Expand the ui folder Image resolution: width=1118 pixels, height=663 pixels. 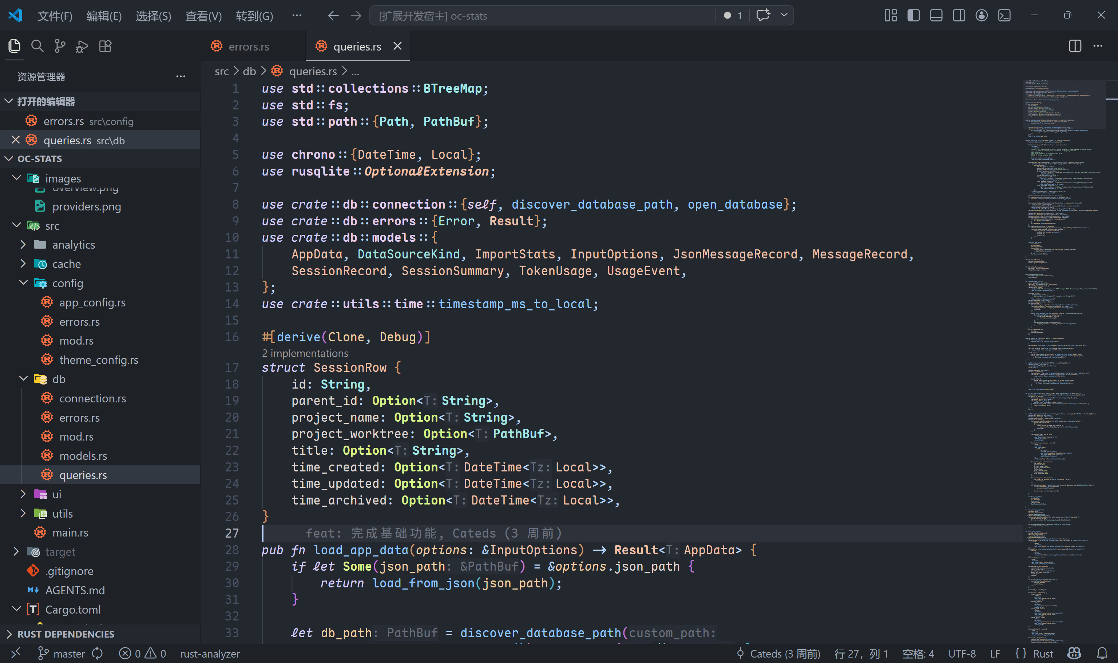pos(23,494)
